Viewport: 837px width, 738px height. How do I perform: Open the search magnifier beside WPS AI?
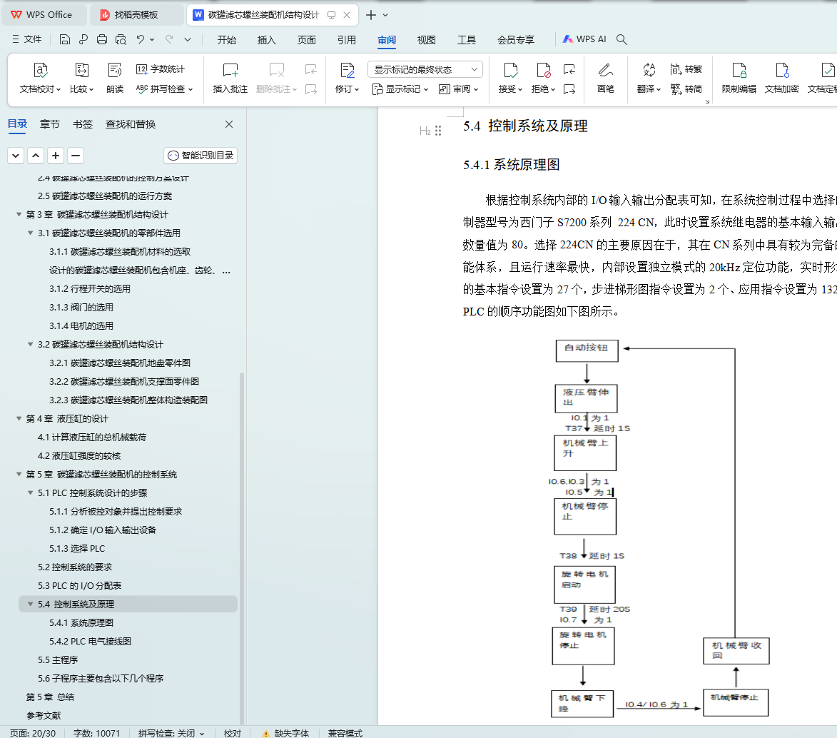622,39
